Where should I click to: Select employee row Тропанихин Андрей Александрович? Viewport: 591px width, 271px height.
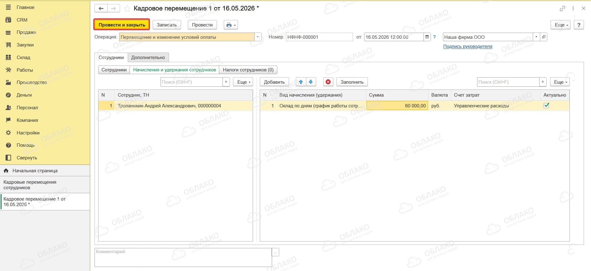[x=175, y=106]
